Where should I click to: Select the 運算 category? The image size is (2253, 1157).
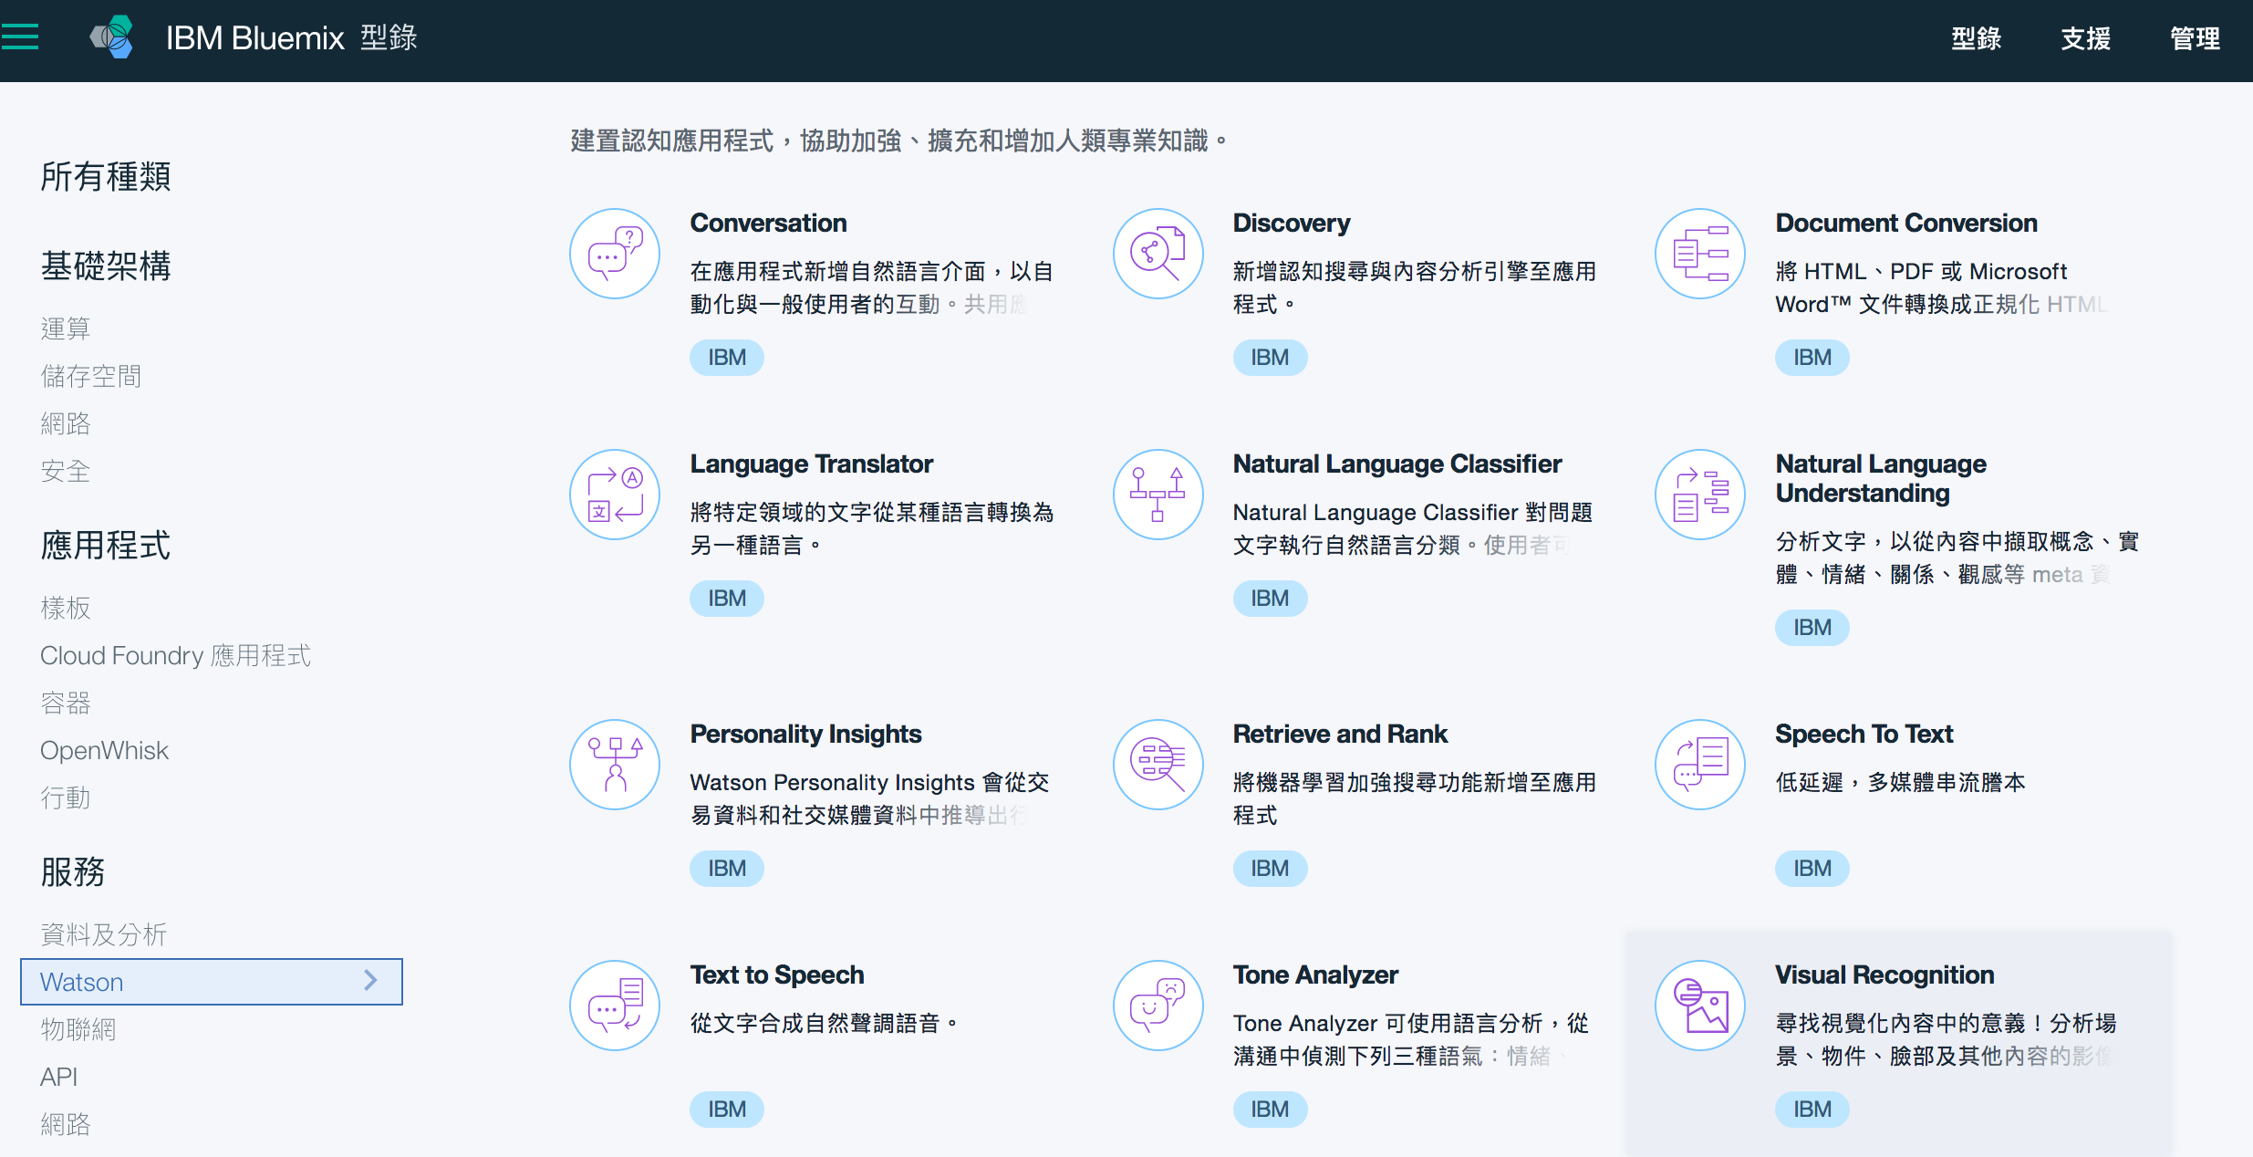[66, 328]
